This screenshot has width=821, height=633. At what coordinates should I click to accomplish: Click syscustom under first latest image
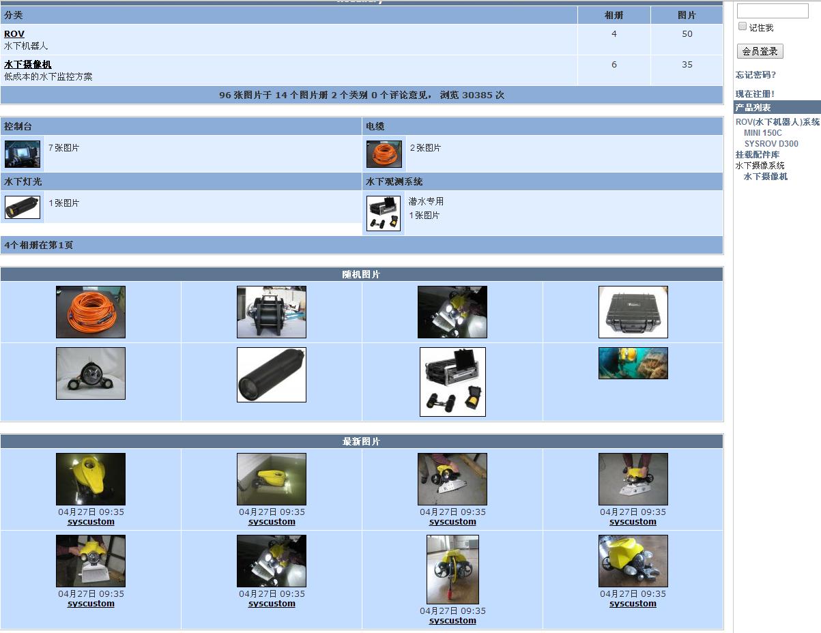[91, 522]
